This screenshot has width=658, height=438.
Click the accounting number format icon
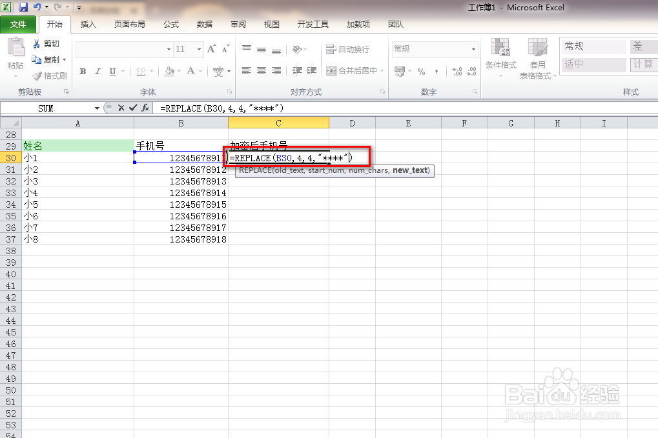point(400,71)
